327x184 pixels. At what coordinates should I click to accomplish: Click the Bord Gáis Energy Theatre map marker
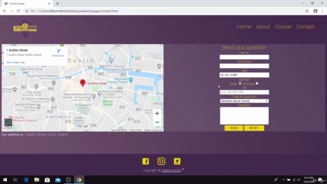(131, 80)
